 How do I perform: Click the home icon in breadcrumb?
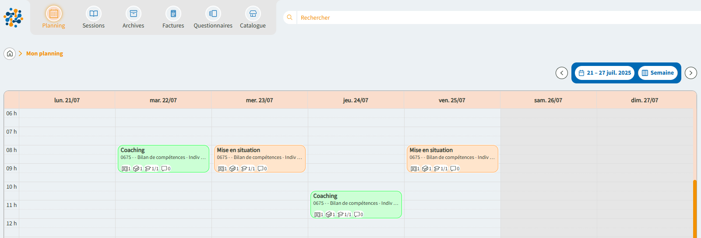(x=10, y=54)
